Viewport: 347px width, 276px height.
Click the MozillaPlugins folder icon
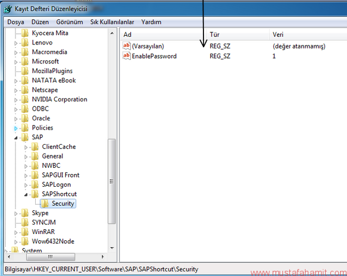25,71
